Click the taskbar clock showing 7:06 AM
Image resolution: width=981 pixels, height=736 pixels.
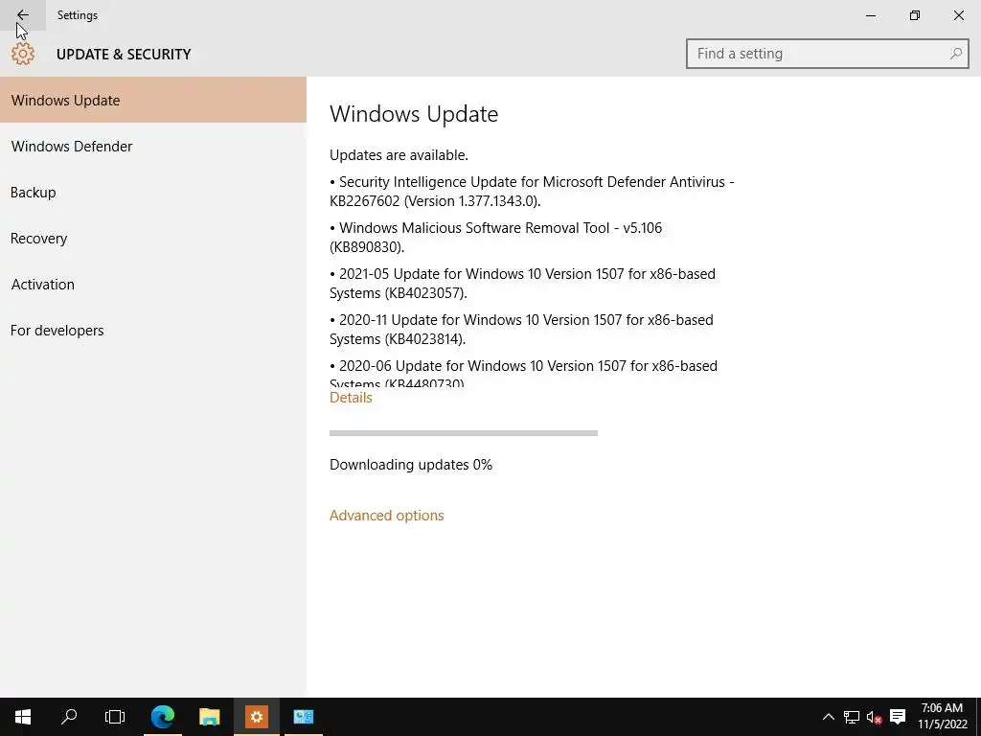943,717
